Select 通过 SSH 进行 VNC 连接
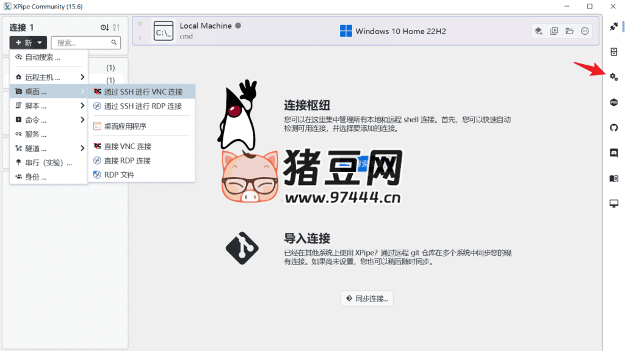Viewport: 625px width, 351px height. tap(142, 92)
